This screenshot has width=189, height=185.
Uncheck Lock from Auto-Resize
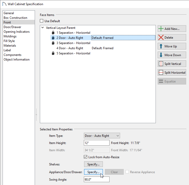tap(85, 157)
